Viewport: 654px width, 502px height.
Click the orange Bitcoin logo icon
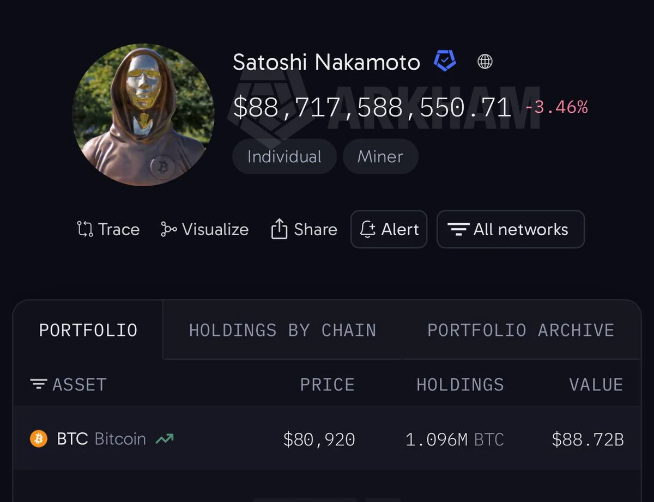click(39, 438)
